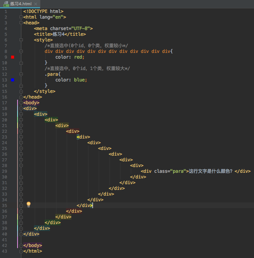Viewport: 254px width, 258px height.
Task: Collapse the style block fold on line 6
Action: pyautogui.click(x=21, y=40)
